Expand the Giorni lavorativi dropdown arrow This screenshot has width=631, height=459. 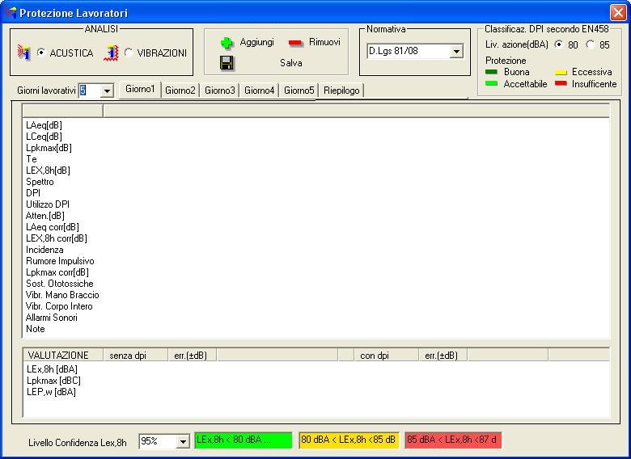(107, 91)
